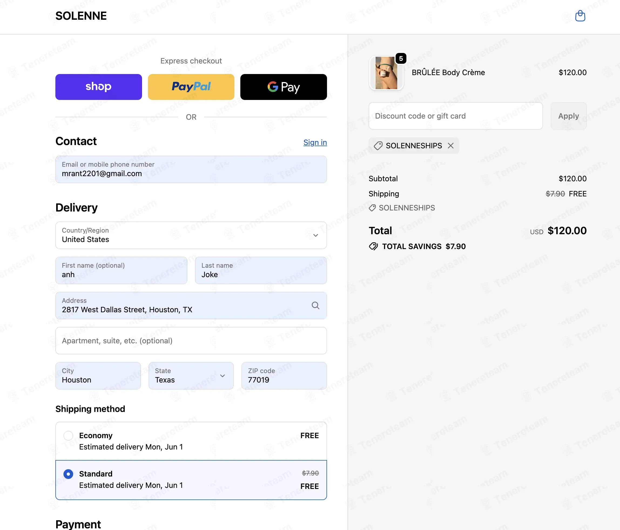
Task: Click the Shipping method heading
Action: click(90, 409)
